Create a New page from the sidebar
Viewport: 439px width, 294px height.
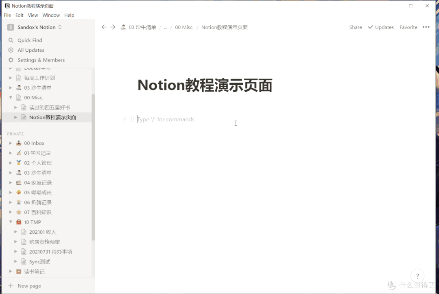[x=28, y=285]
